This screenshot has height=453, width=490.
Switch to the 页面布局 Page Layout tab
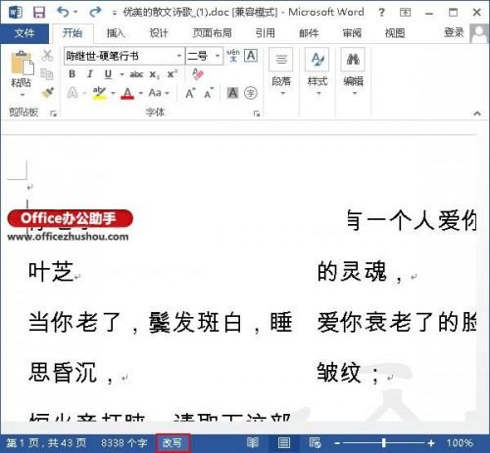212,33
